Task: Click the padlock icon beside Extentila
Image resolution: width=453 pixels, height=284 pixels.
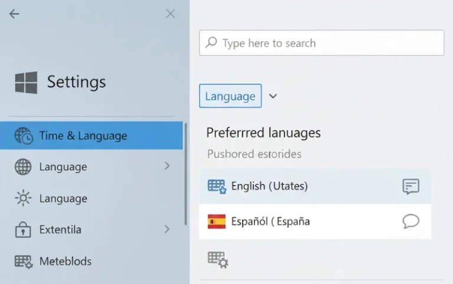Action: click(x=23, y=229)
